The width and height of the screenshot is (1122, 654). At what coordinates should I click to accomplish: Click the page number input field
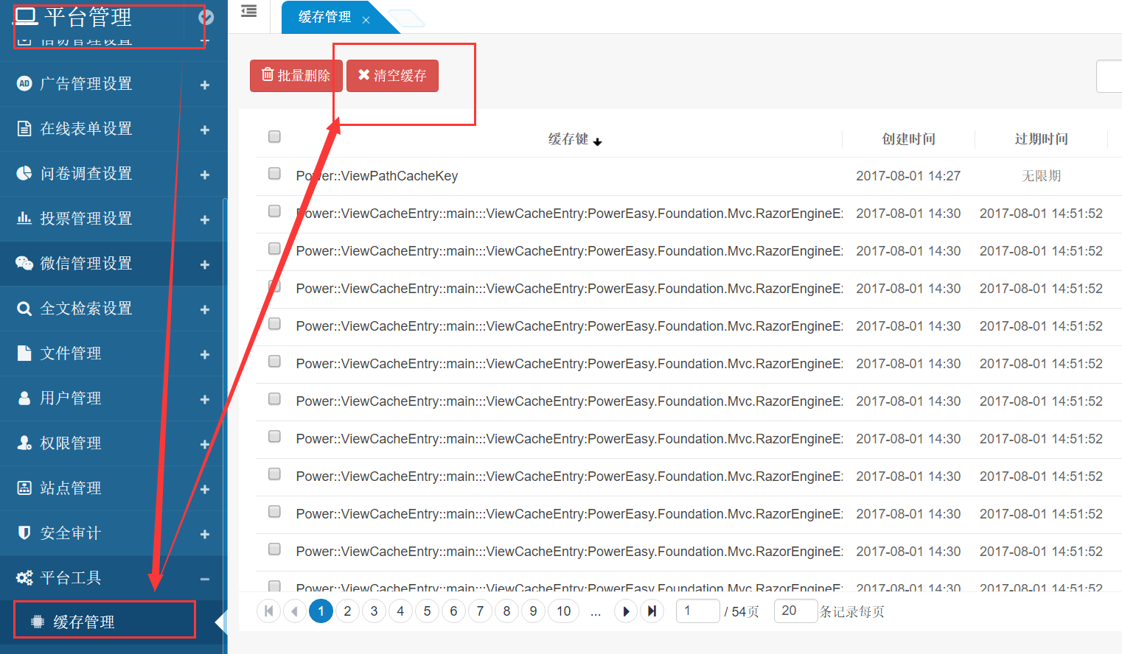697,611
